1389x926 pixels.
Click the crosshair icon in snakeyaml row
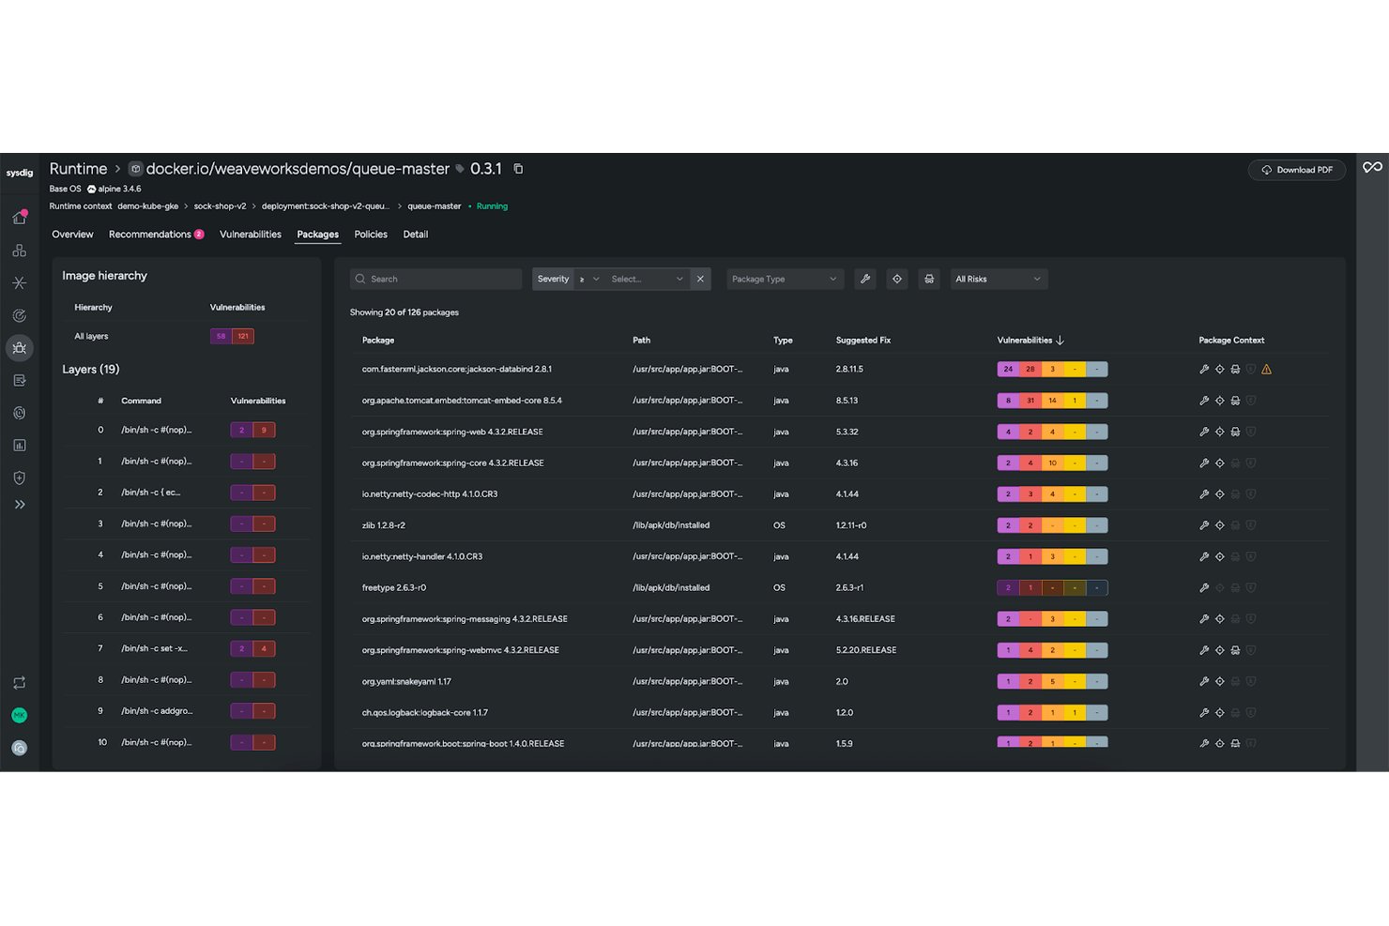pos(1220,681)
